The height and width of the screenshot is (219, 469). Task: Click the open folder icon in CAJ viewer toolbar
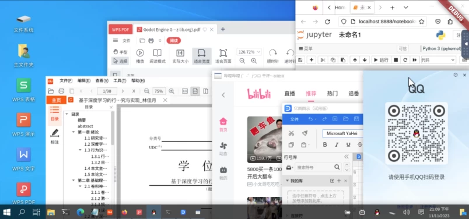point(51,91)
